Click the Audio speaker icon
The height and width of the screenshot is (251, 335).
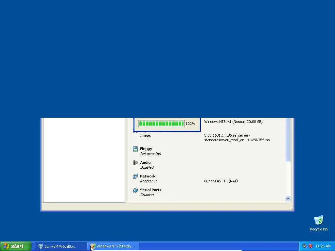click(135, 163)
